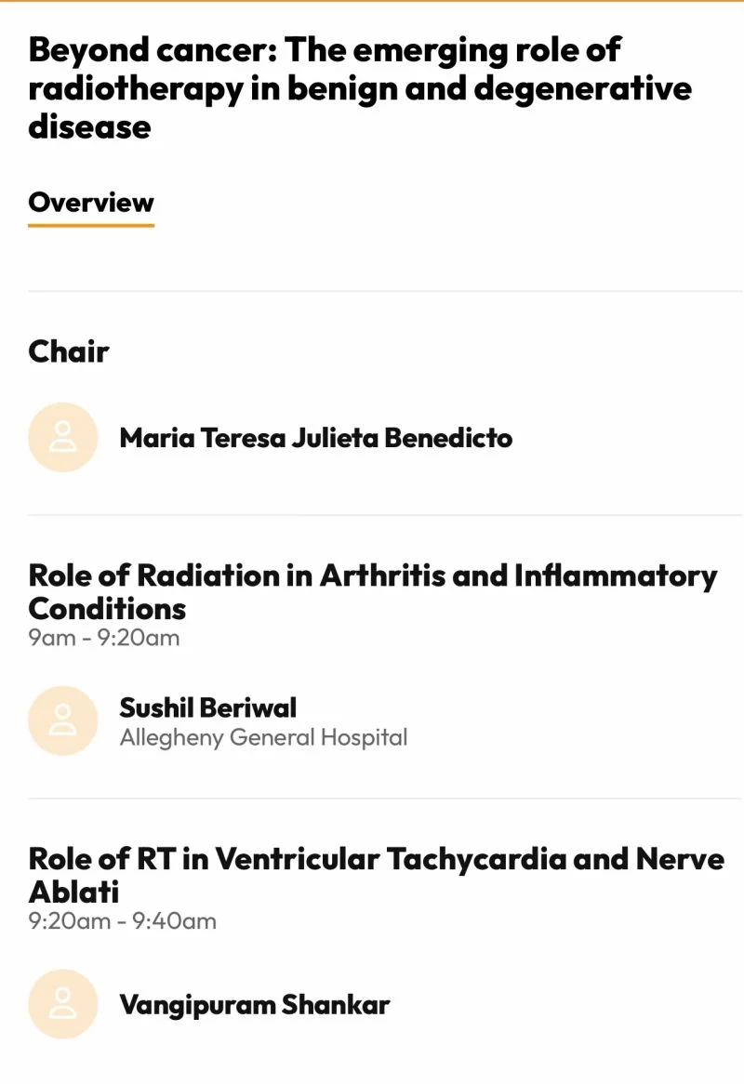
Task: Click Maria Teresa Julieta Benedicto's avatar icon
Action: (63, 438)
